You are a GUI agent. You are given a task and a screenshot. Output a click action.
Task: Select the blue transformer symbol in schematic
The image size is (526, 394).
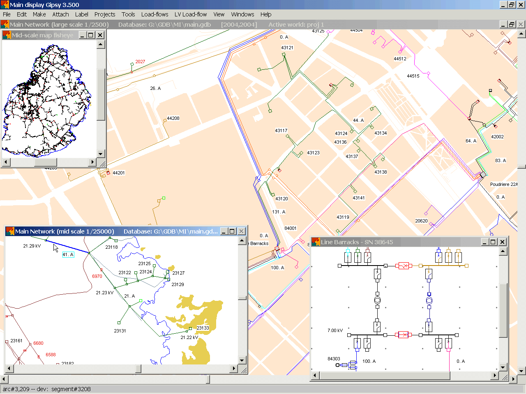point(429,301)
